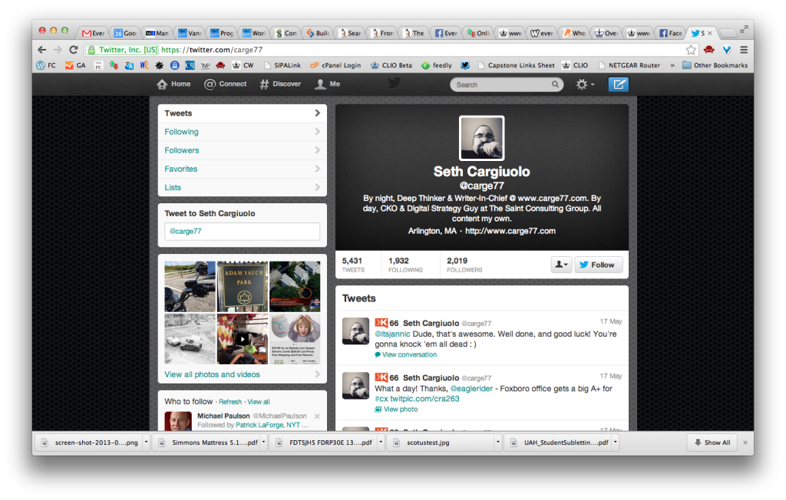The width and height of the screenshot is (786, 500).
Task: Switch to the Gmail browser tab
Action: tap(93, 33)
